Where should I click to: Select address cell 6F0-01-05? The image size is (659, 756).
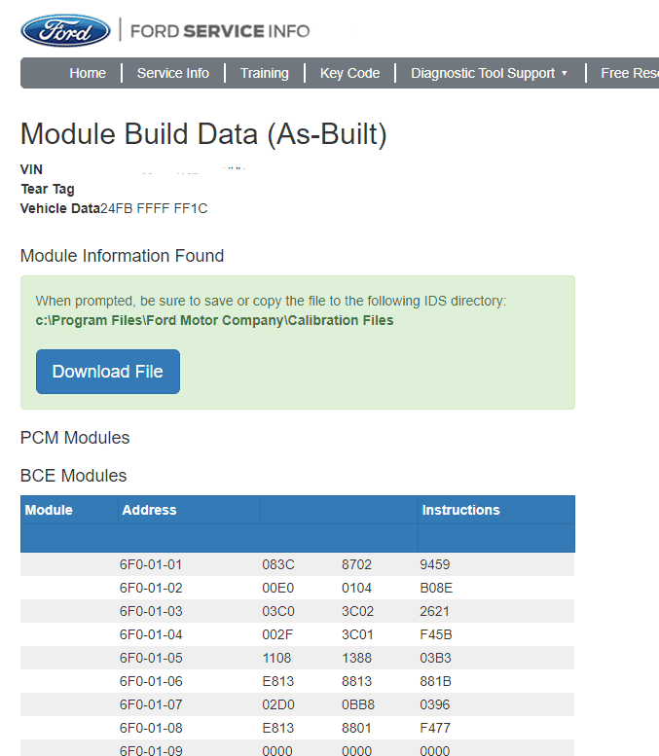tap(151, 658)
